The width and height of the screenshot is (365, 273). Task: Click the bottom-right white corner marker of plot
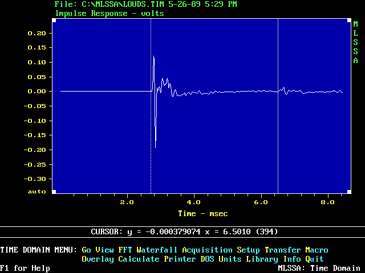(349, 192)
